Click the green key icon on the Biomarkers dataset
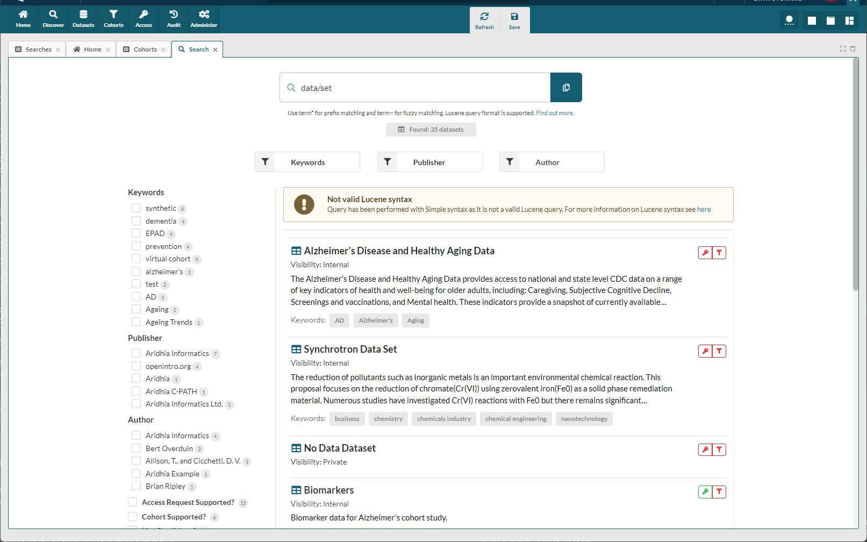The height and width of the screenshot is (542, 867). [x=705, y=491]
